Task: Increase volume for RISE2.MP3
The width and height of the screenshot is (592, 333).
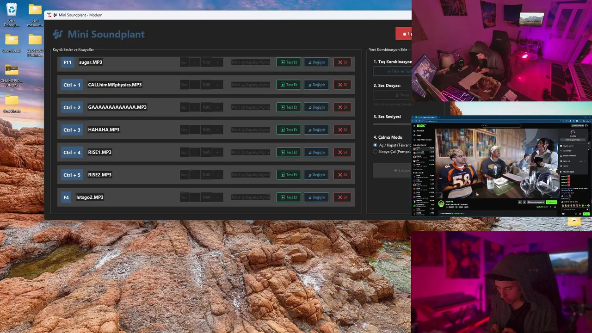Action: [x=217, y=175]
